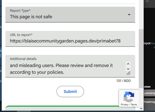Click the textarea resize handle
The height and width of the screenshot is (112, 155).
click(128, 73)
